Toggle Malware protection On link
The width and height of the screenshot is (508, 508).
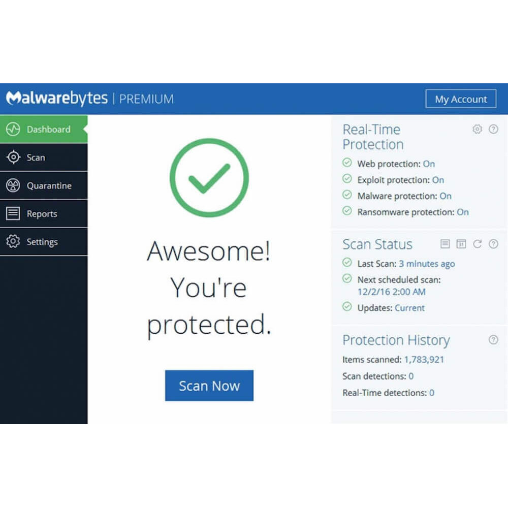point(446,196)
